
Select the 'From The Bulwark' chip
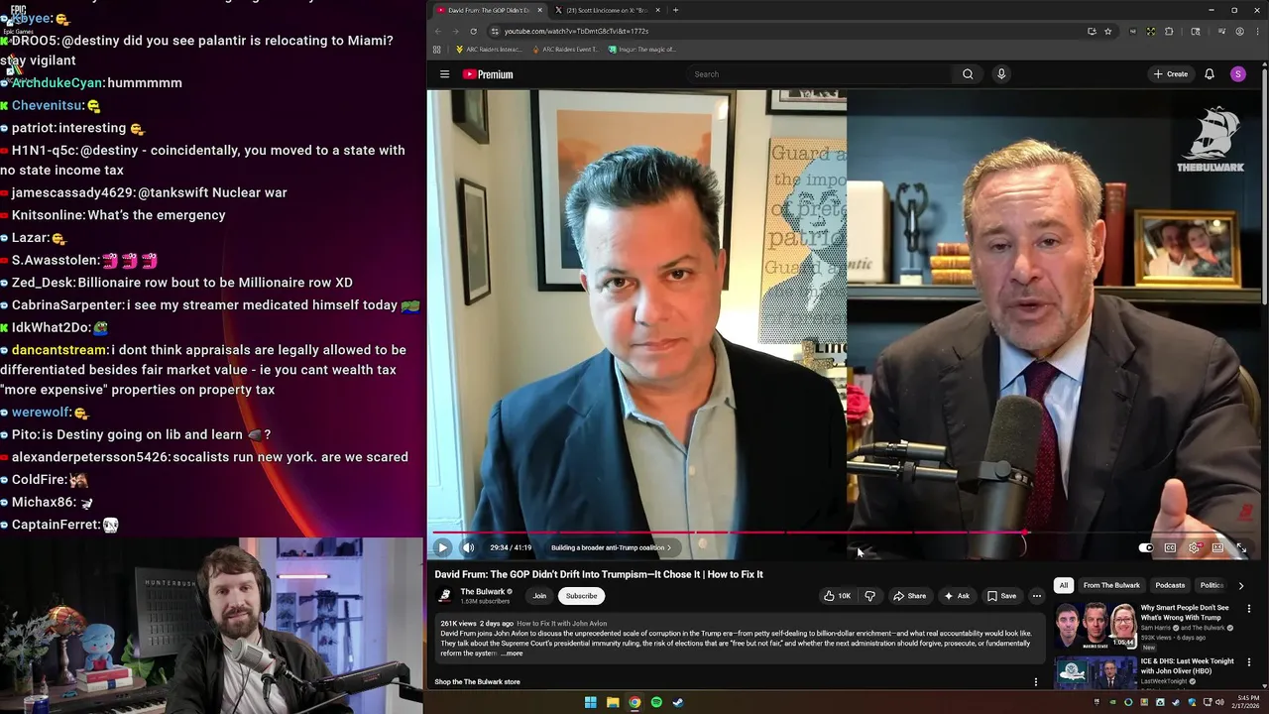1111,585
